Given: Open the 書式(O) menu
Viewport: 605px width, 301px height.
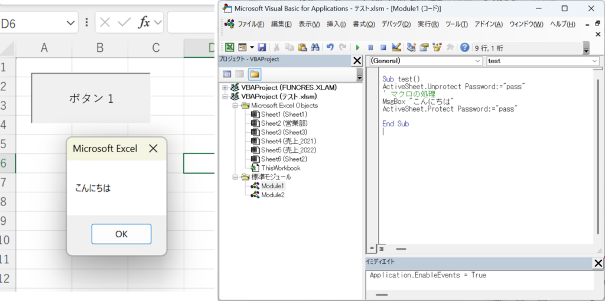Looking at the screenshot, I should tap(364, 24).
